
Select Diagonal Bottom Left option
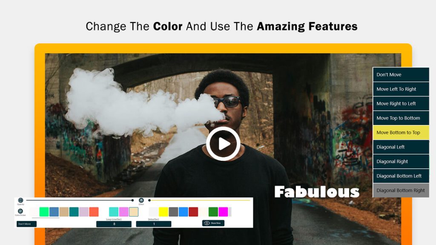click(401, 176)
